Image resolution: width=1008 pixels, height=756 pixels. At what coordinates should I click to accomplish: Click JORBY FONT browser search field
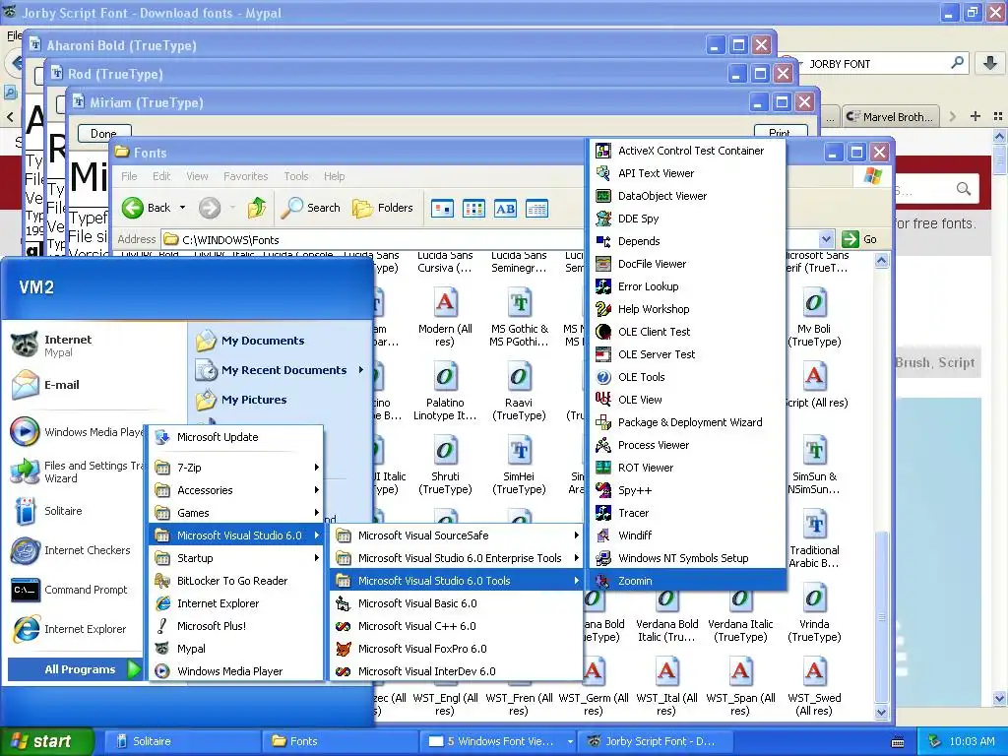click(875, 64)
